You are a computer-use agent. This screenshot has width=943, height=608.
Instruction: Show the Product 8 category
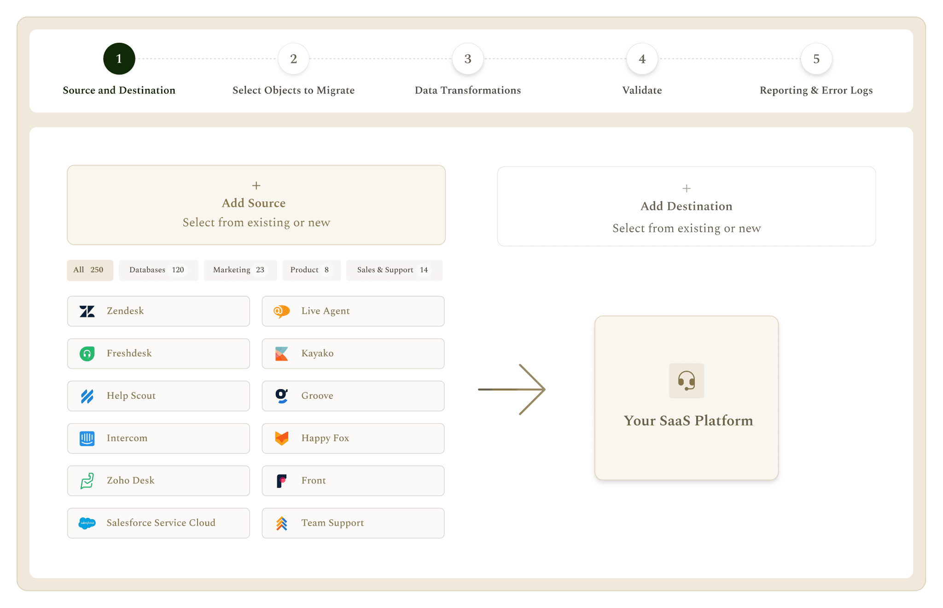312,270
